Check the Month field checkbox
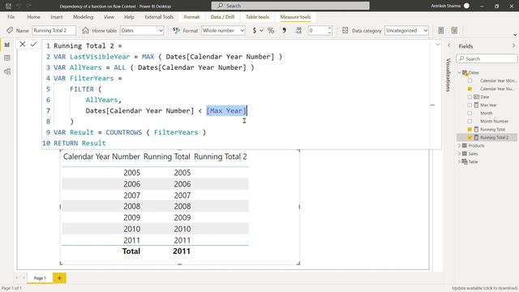This screenshot has width=519, height=292. click(x=470, y=113)
